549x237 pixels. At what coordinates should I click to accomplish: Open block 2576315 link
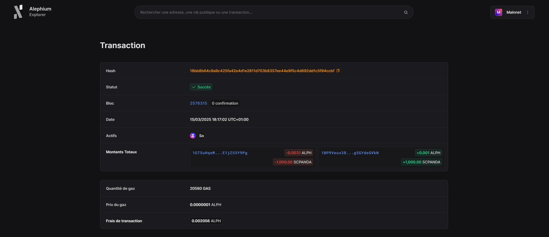click(199, 103)
